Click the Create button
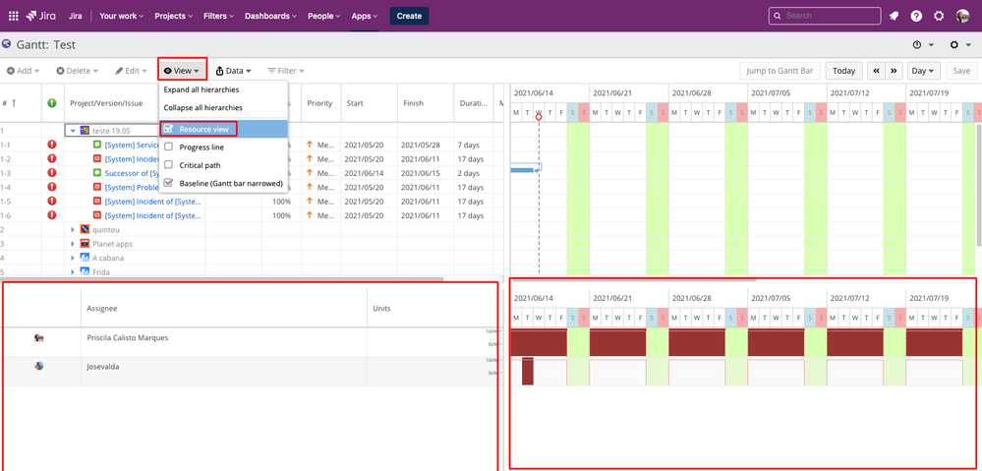The height and width of the screenshot is (471, 982). [x=409, y=17]
